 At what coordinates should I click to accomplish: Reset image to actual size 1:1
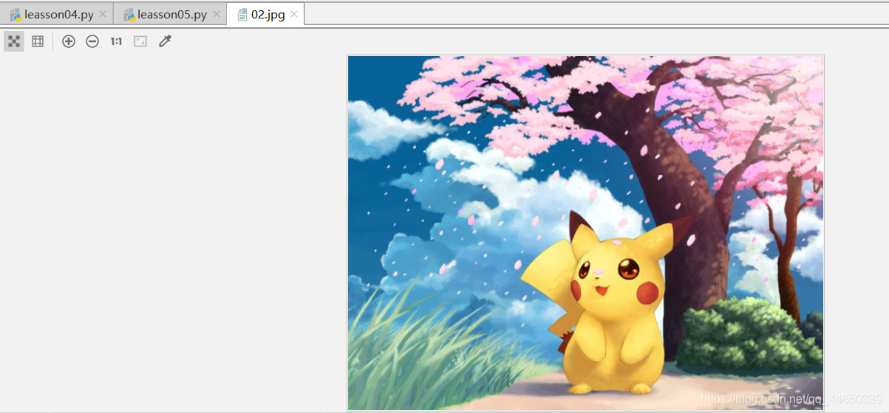pos(116,41)
